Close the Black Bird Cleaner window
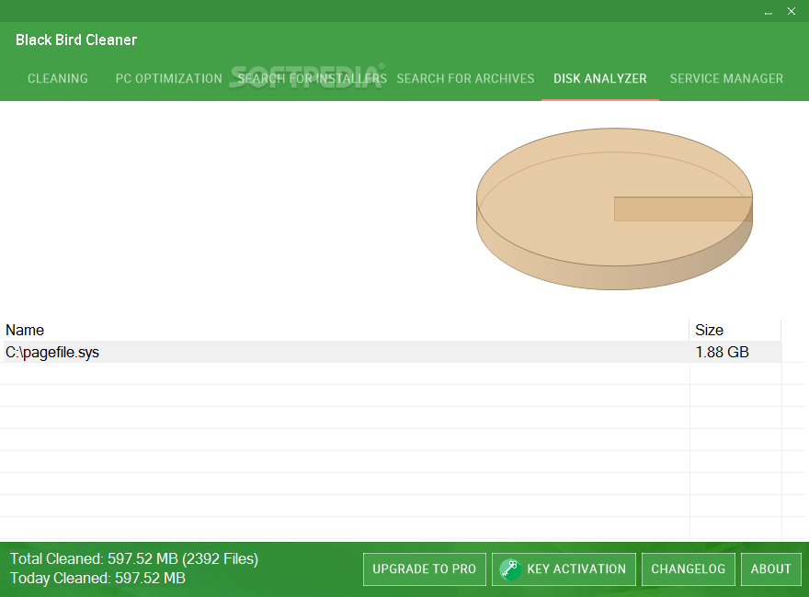The width and height of the screenshot is (809, 597). pos(792,11)
